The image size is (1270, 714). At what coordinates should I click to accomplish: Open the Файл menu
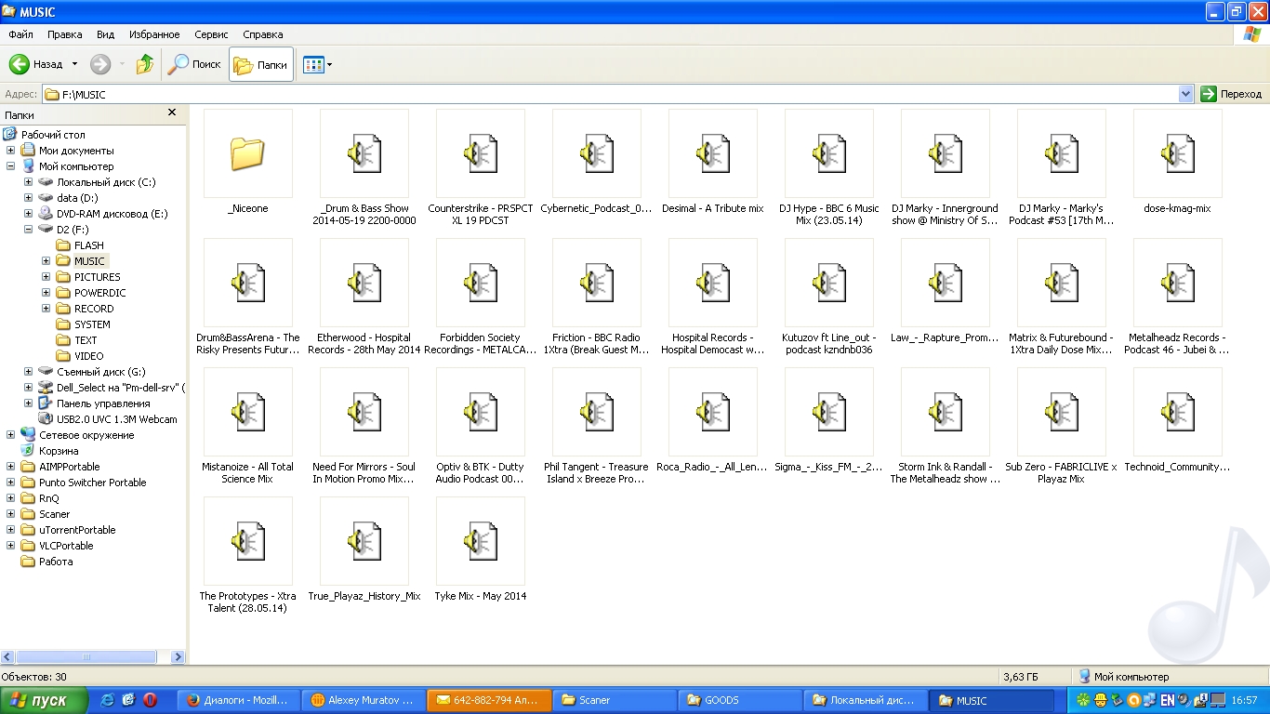pyautogui.click(x=20, y=34)
